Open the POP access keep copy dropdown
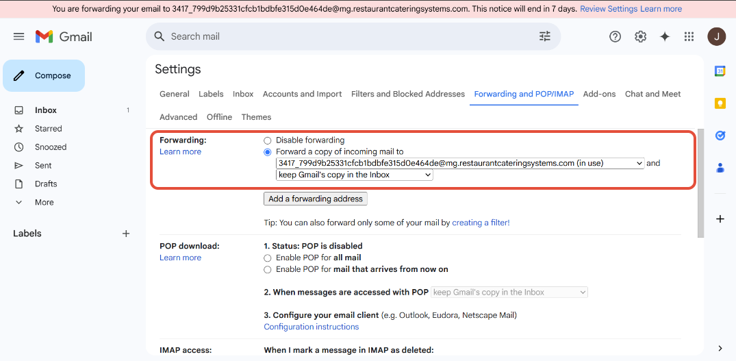The height and width of the screenshot is (361, 736). coord(509,292)
